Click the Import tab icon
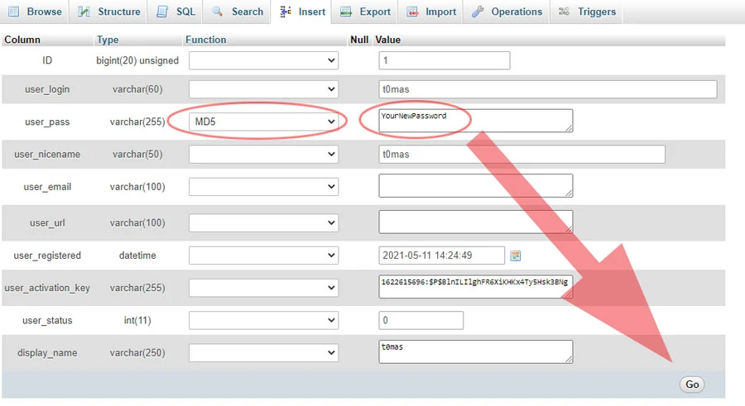Screen dimensions: 745x406 pos(412,12)
